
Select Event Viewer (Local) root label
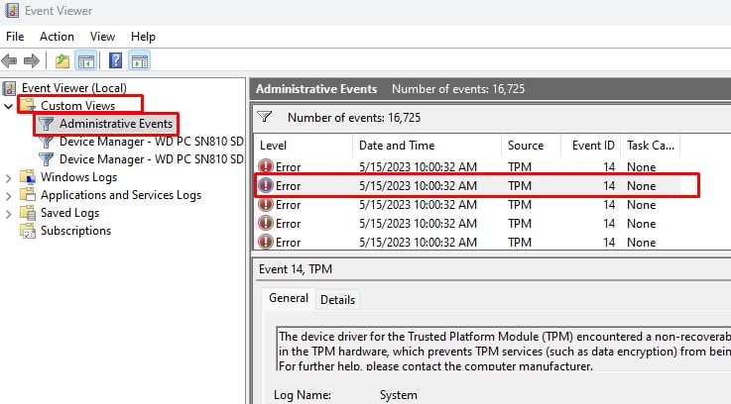coord(74,88)
